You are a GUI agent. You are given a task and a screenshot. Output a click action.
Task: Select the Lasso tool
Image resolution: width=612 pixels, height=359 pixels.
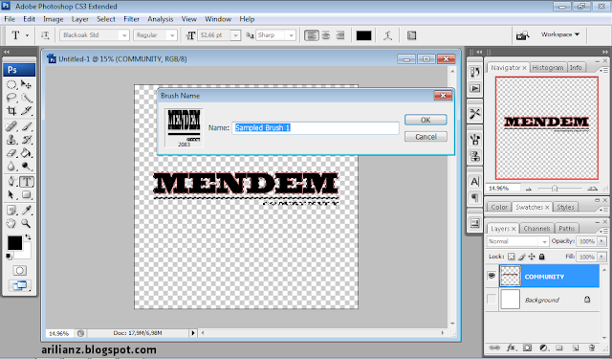click(11, 98)
